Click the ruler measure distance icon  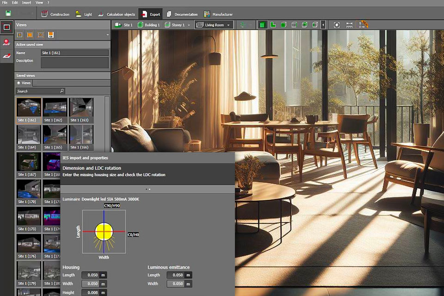pos(350,25)
